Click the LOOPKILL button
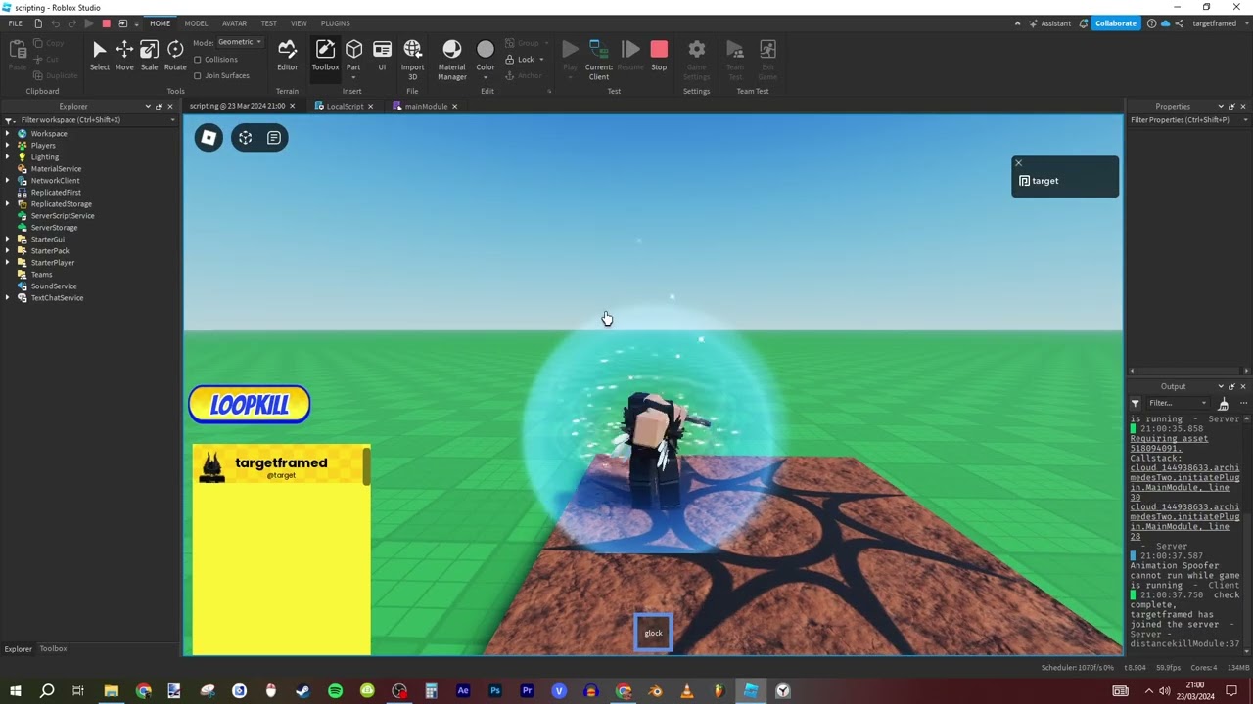This screenshot has height=704, width=1253. 250,405
